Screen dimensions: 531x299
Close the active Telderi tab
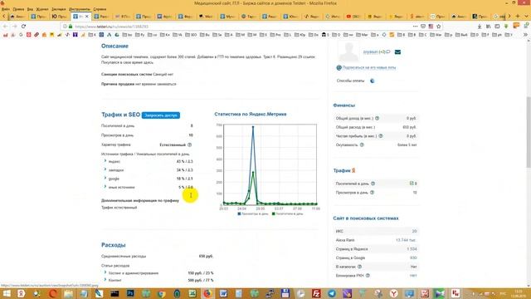(86, 17)
